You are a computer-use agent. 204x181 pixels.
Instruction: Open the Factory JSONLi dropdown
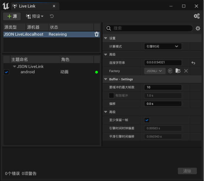[155, 71]
